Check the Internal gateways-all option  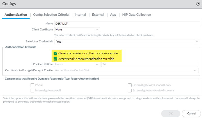tap(33, 91)
